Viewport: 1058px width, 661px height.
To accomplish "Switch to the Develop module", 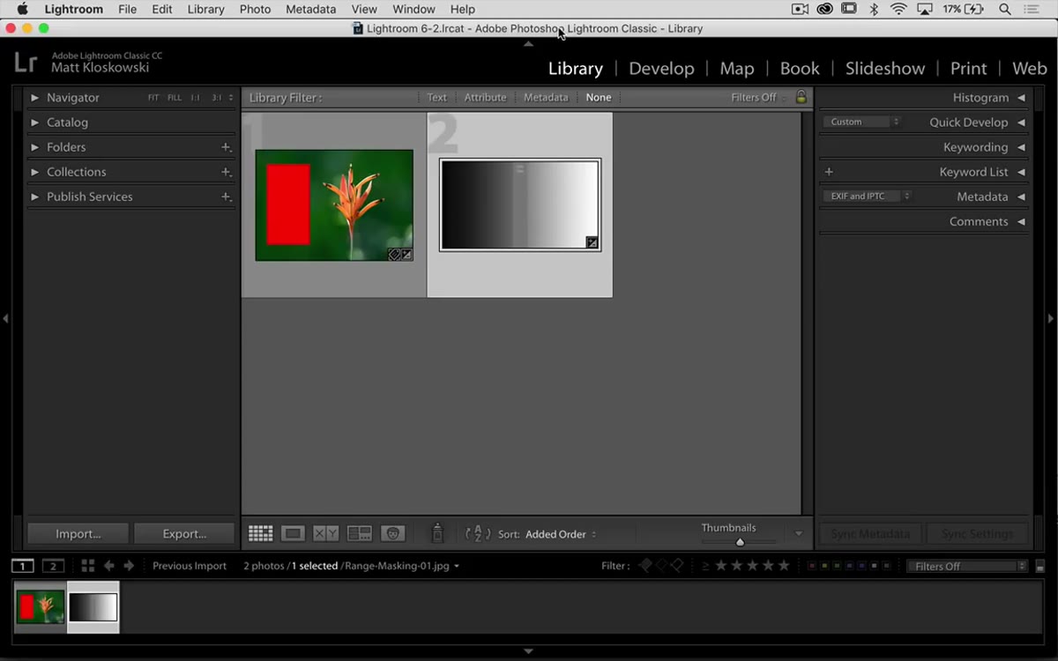I will point(661,69).
